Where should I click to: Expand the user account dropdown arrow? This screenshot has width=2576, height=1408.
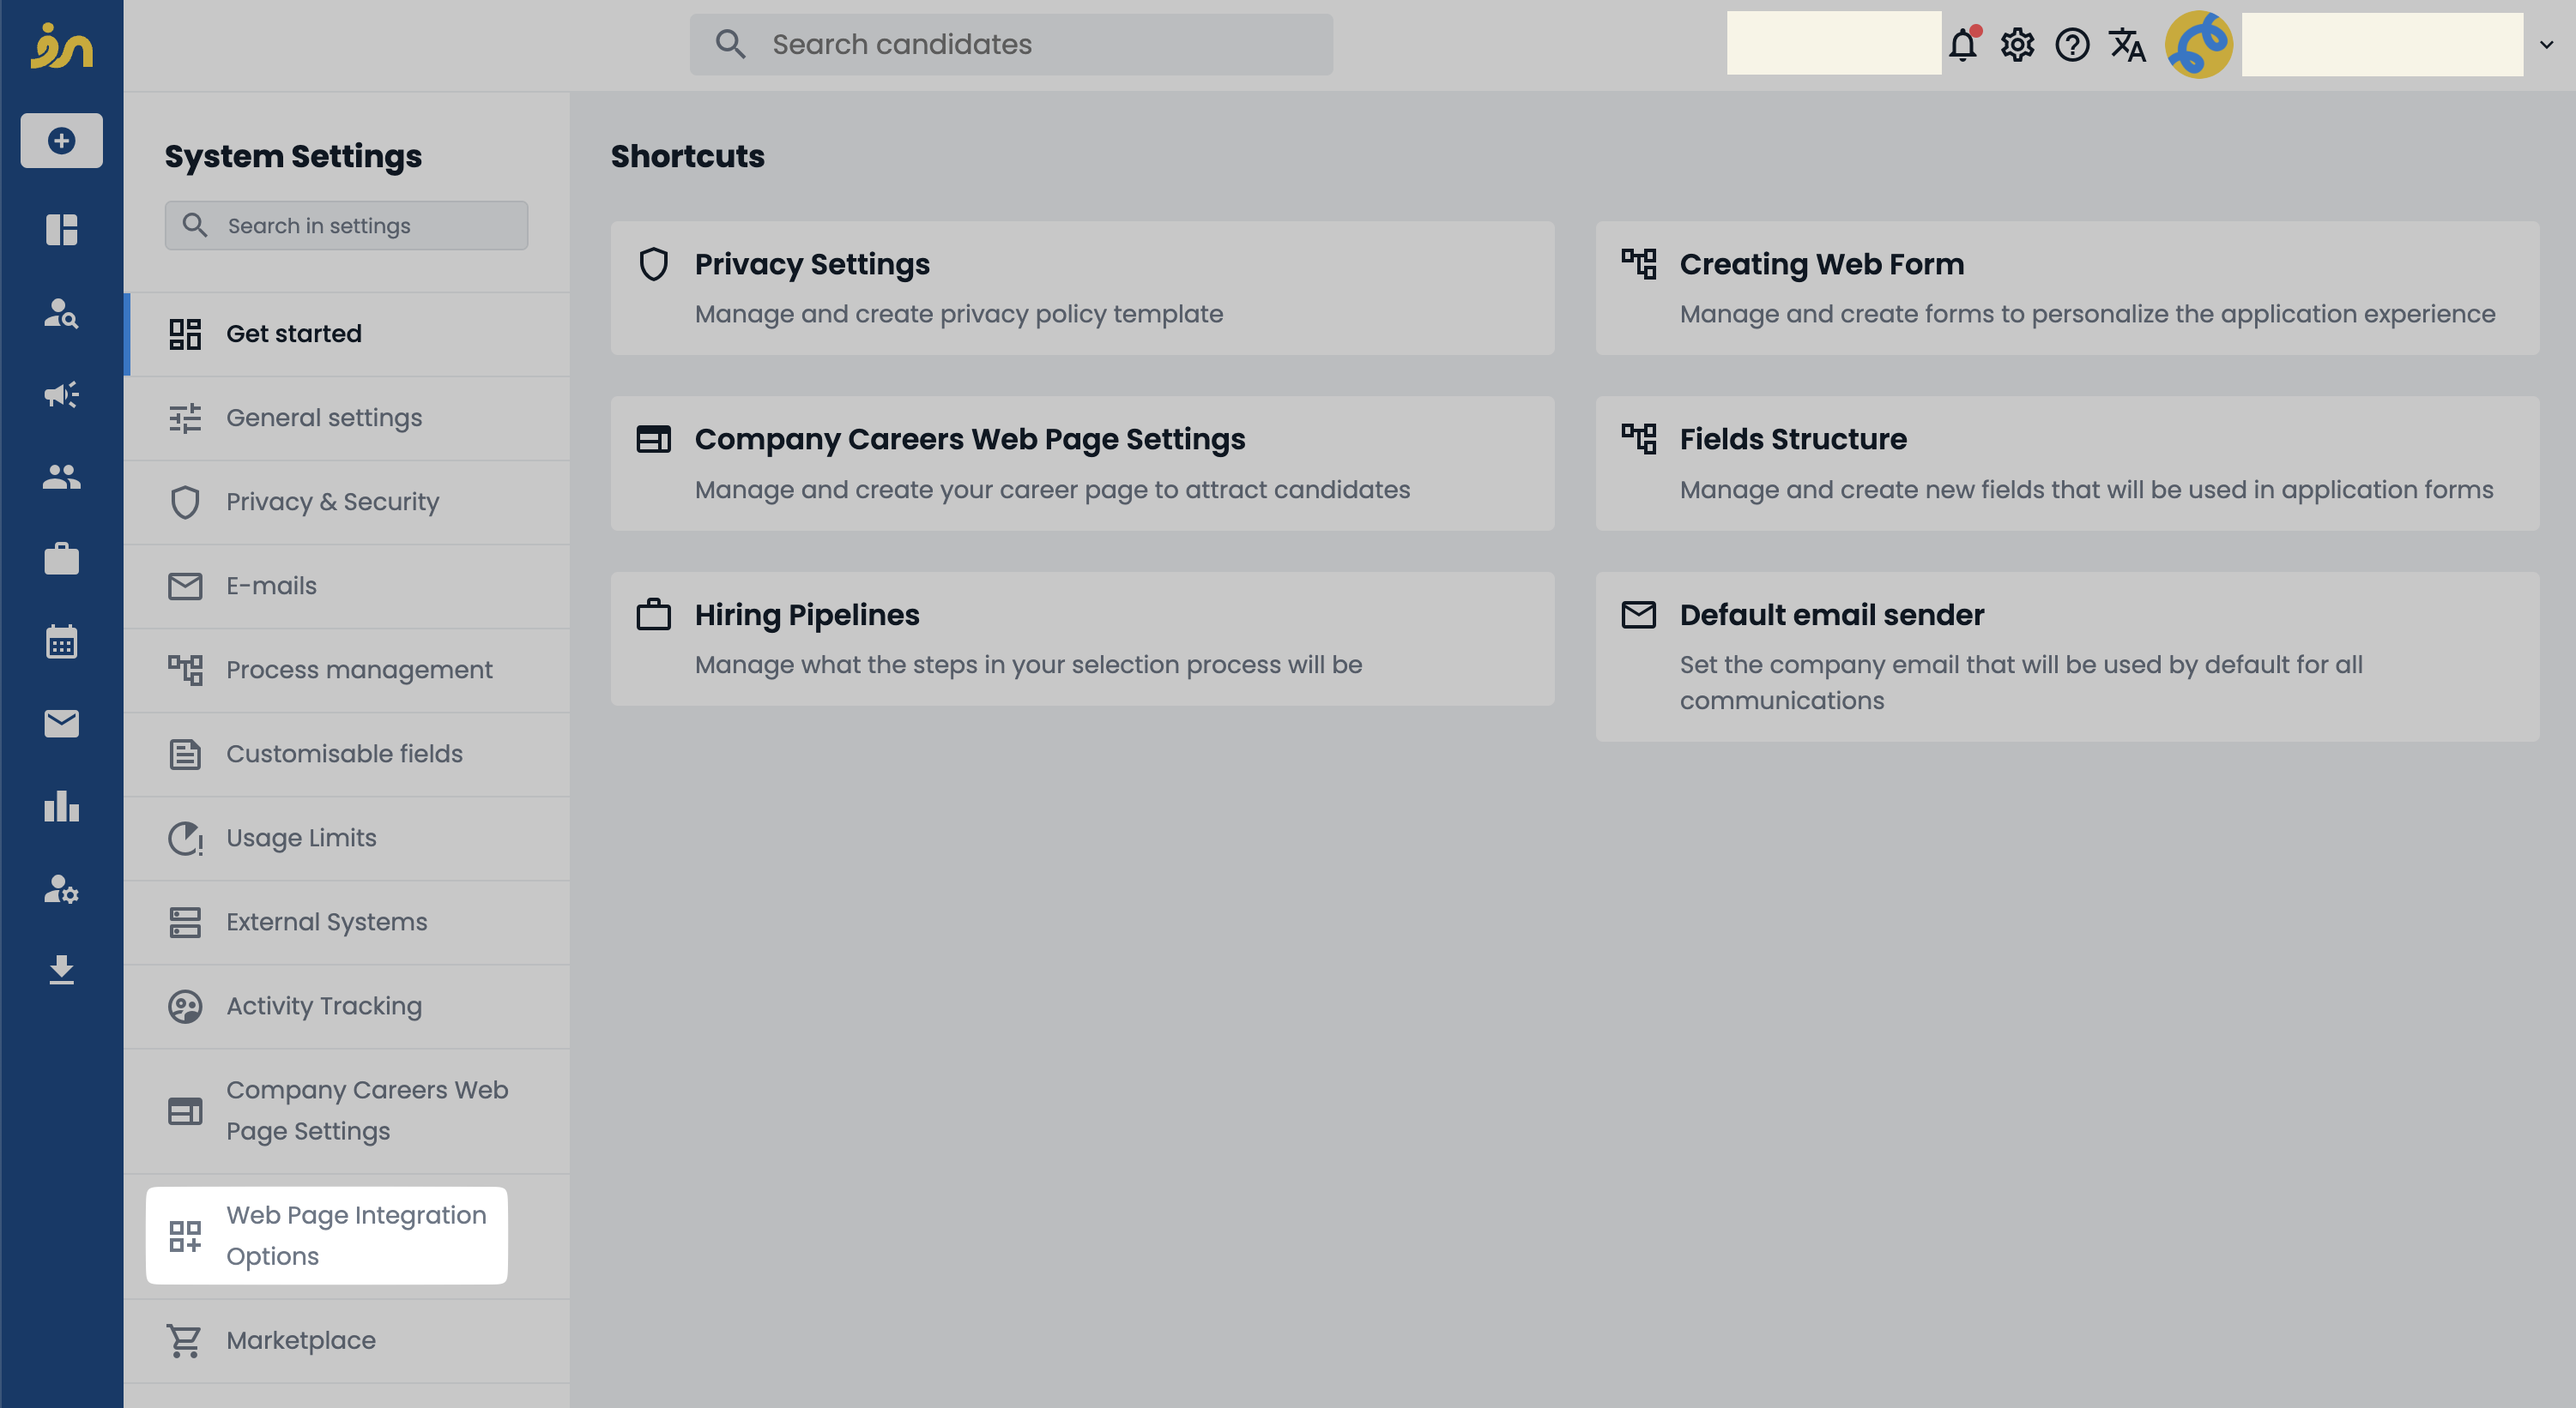(2546, 45)
